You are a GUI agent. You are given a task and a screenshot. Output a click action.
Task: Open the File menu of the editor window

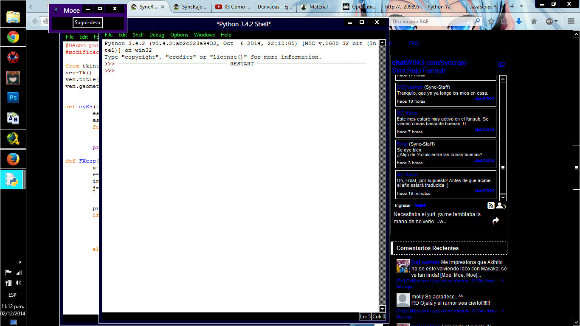click(70, 37)
